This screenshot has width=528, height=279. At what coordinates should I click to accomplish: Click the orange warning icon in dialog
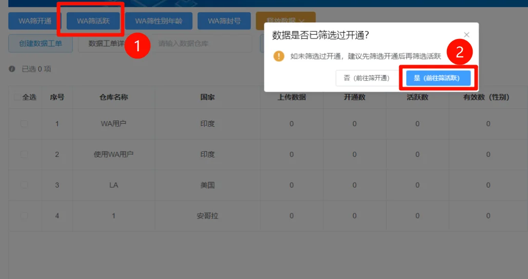(x=279, y=56)
